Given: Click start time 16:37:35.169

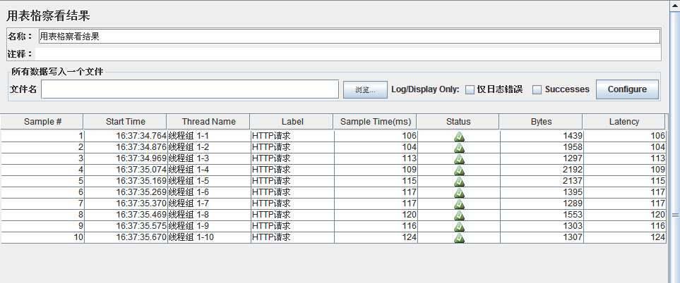Looking at the screenshot, I should coord(141,181).
